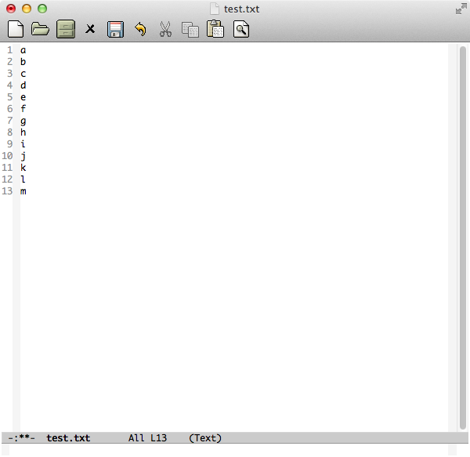Close the window with the red button
470x457 pixels.
[11, 9]
